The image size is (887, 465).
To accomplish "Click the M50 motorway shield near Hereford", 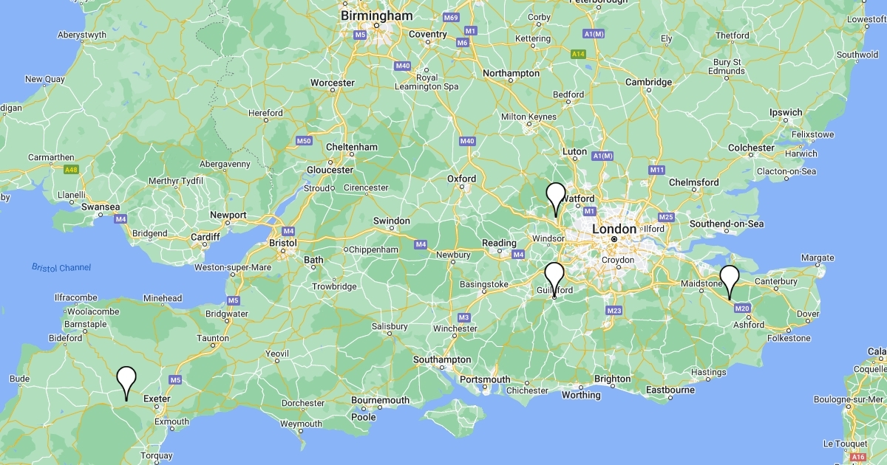I will click(303, 141).
